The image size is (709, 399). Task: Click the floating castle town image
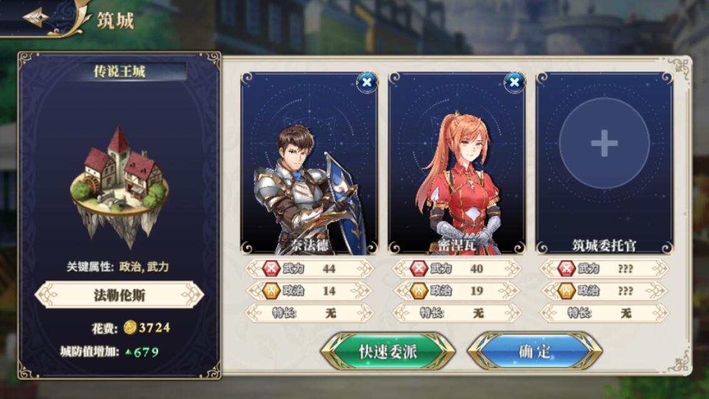click(x=119, y=186)
